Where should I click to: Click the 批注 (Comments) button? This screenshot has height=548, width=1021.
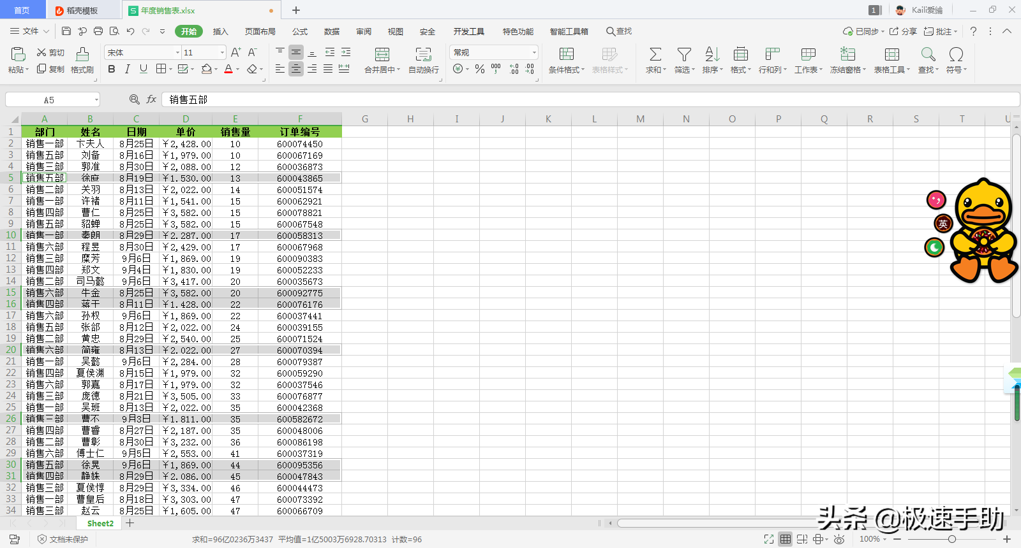click(941, 31)
